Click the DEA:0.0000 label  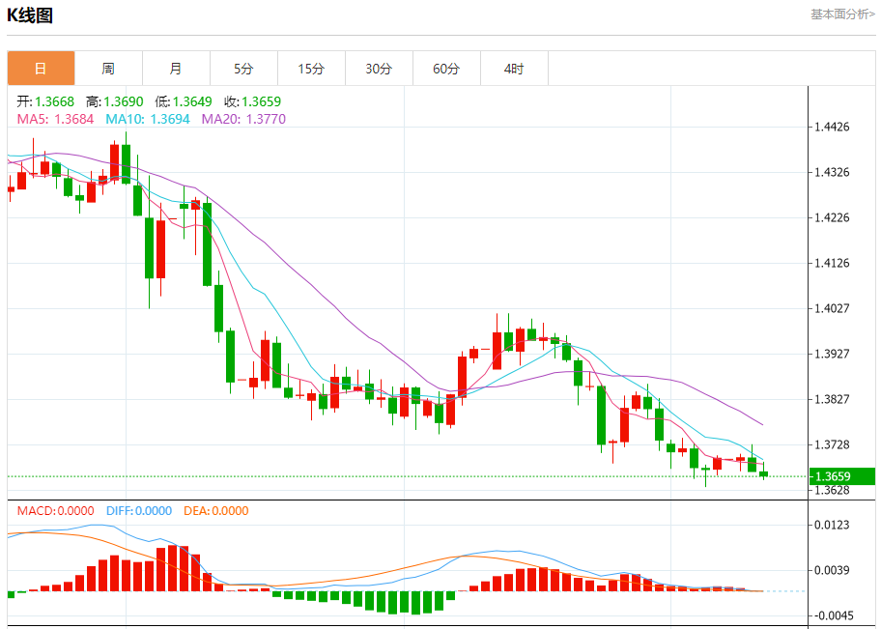215,511
